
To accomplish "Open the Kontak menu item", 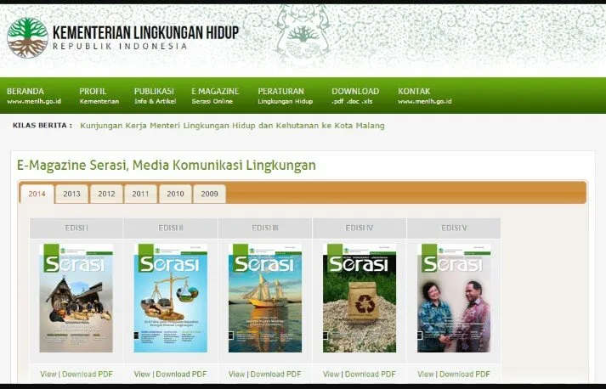I will [x=425, y=96].
